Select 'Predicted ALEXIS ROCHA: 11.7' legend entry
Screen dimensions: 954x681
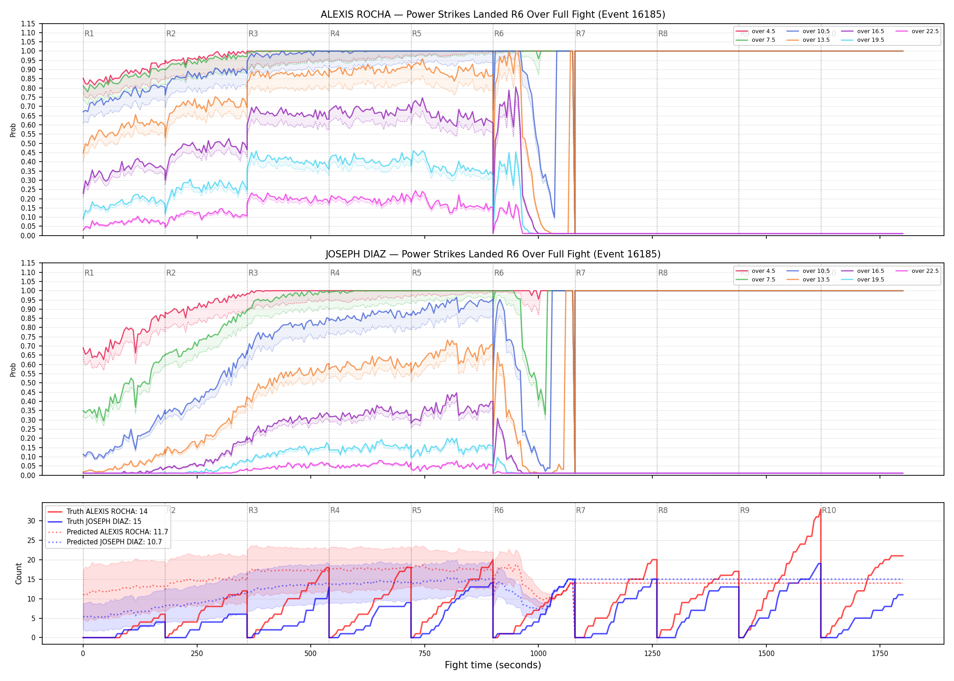click(108, 532)
